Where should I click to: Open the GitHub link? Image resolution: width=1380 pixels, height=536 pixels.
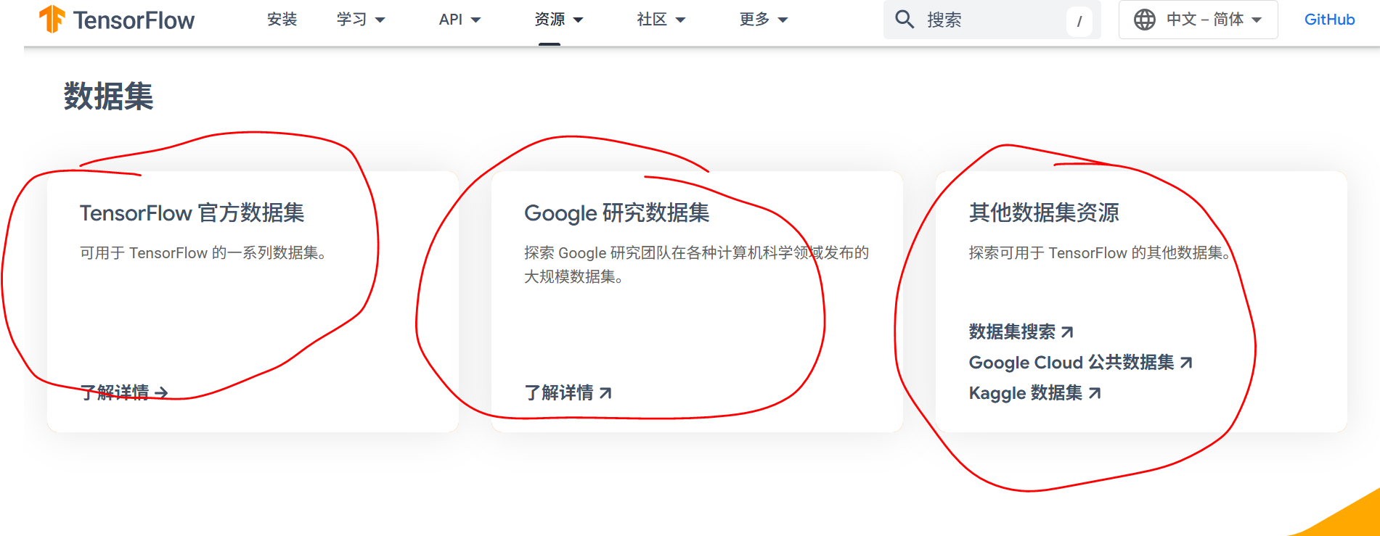[x=1329, y=20]
